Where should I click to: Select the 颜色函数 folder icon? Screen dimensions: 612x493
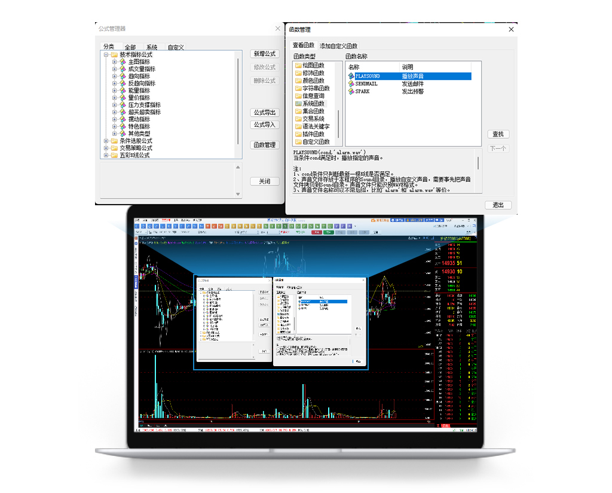pyautogui.click(x=298, y=81)
